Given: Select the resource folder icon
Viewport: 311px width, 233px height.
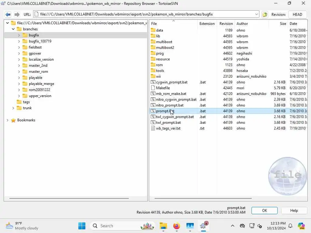Looking at the screenshot, I should tap(153, 59).
